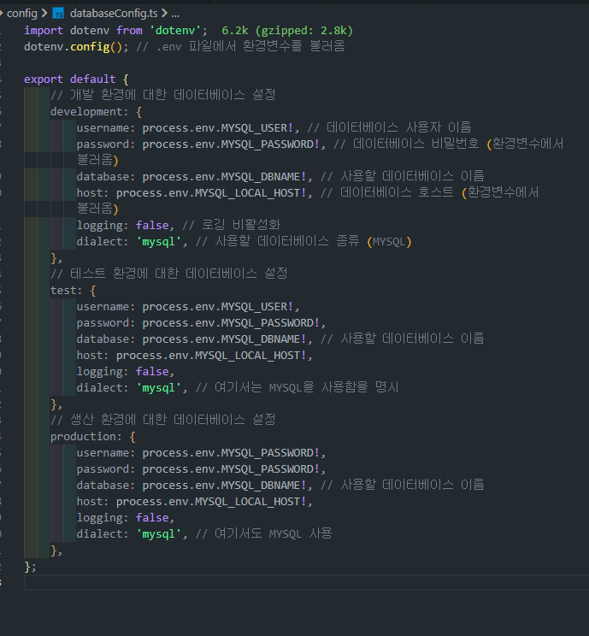This screenshot has width=589, height=636.
Task: Click 'mysql' string in the development dialect line
Action: click(159, 241)
